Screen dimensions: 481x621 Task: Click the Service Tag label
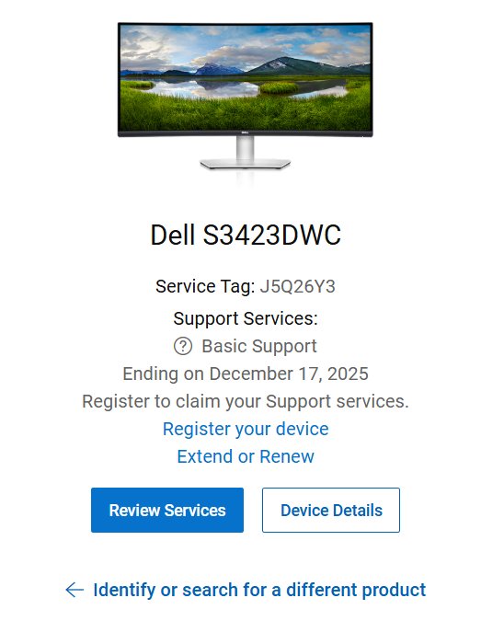205,286
